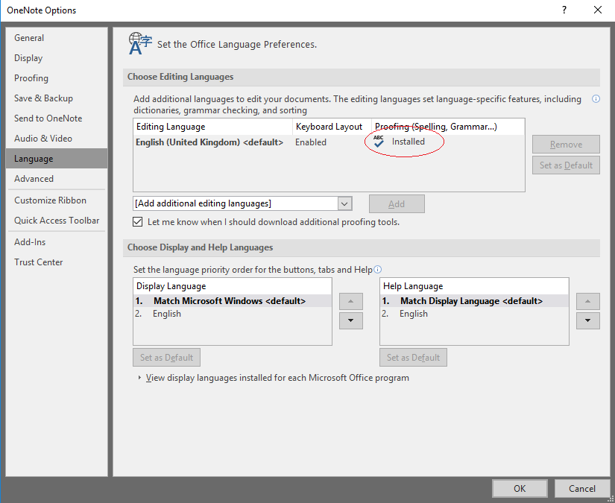Move help language up with arrow button
The height and width of the screenshot is (503, 615).
pyautogui.click(x=587, y=301)
